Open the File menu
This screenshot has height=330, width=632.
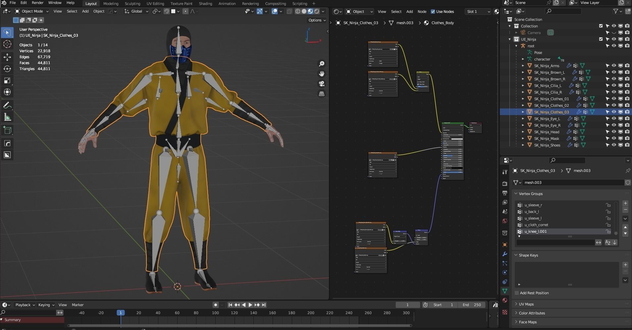[x=13, y=3]
